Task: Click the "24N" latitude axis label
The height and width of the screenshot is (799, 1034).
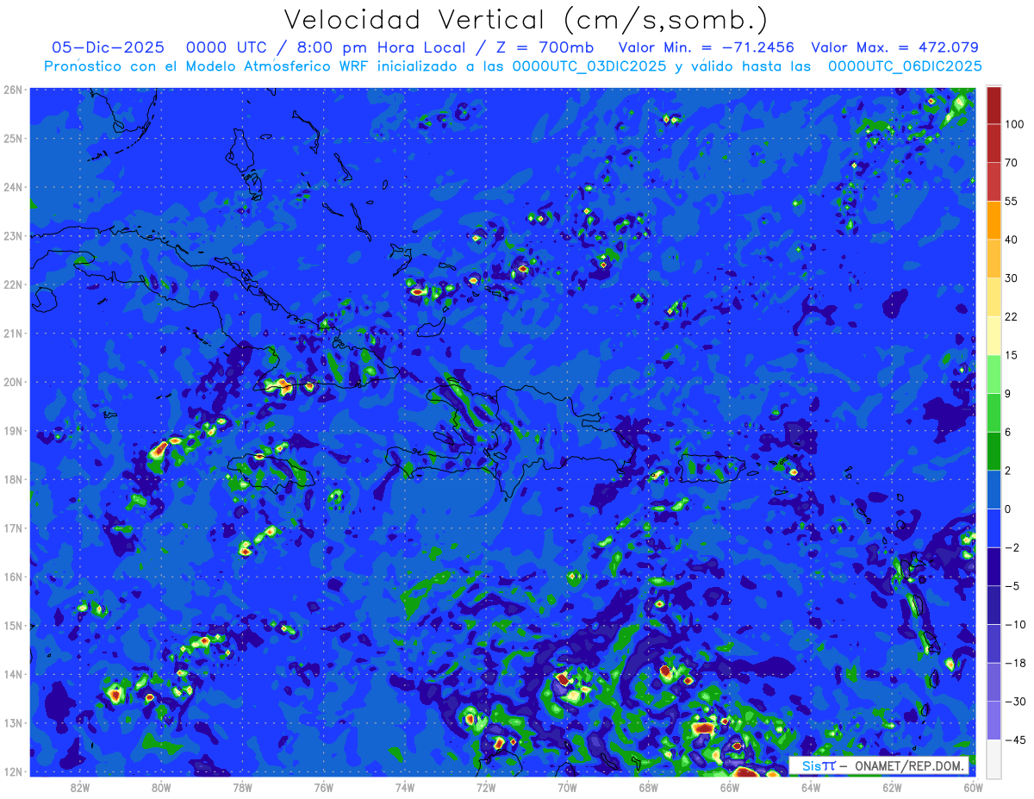Action: [13, 187]
